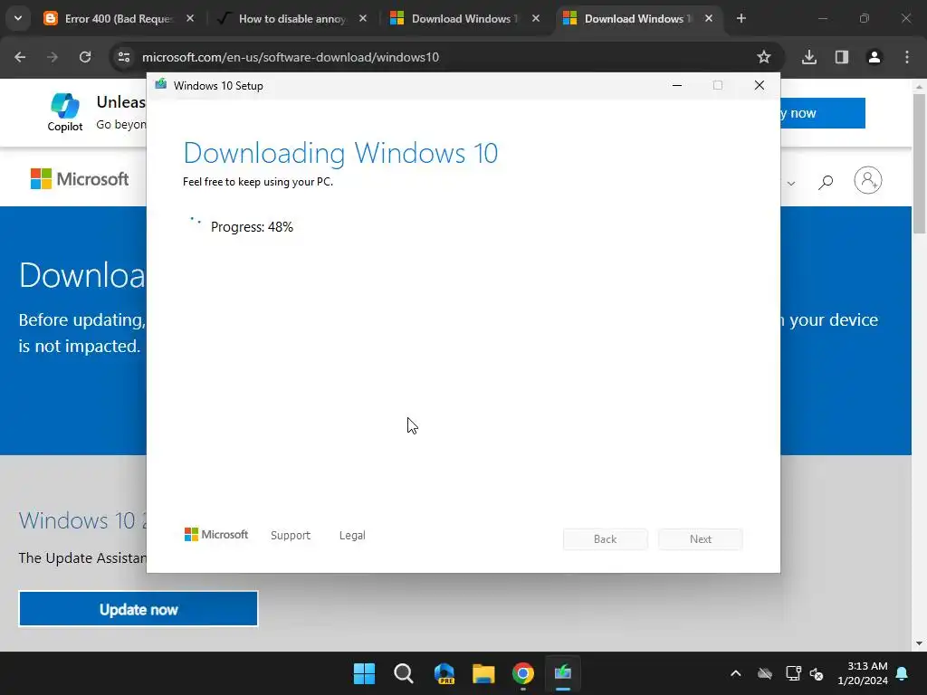
Task: Click the Microsoft account sign-in icon
Action: click(x=868, y=180)
